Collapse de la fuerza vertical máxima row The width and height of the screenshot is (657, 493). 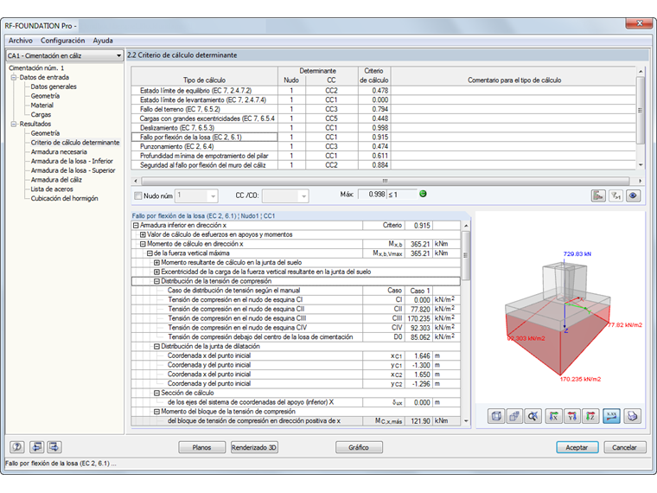pos(150,253)
